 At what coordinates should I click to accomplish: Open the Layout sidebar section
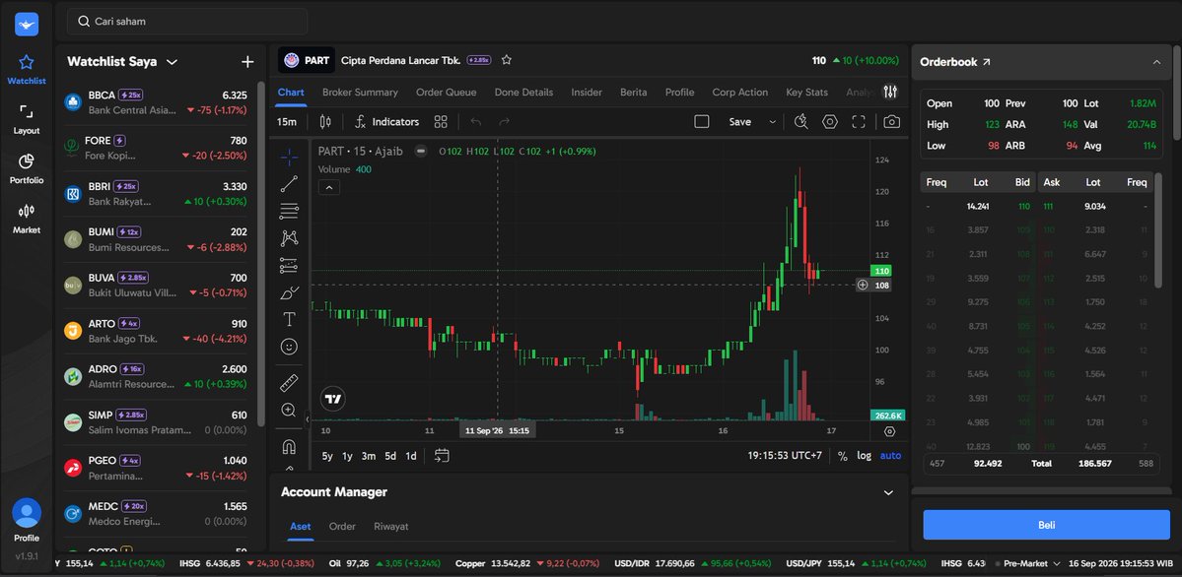(27, 119)
